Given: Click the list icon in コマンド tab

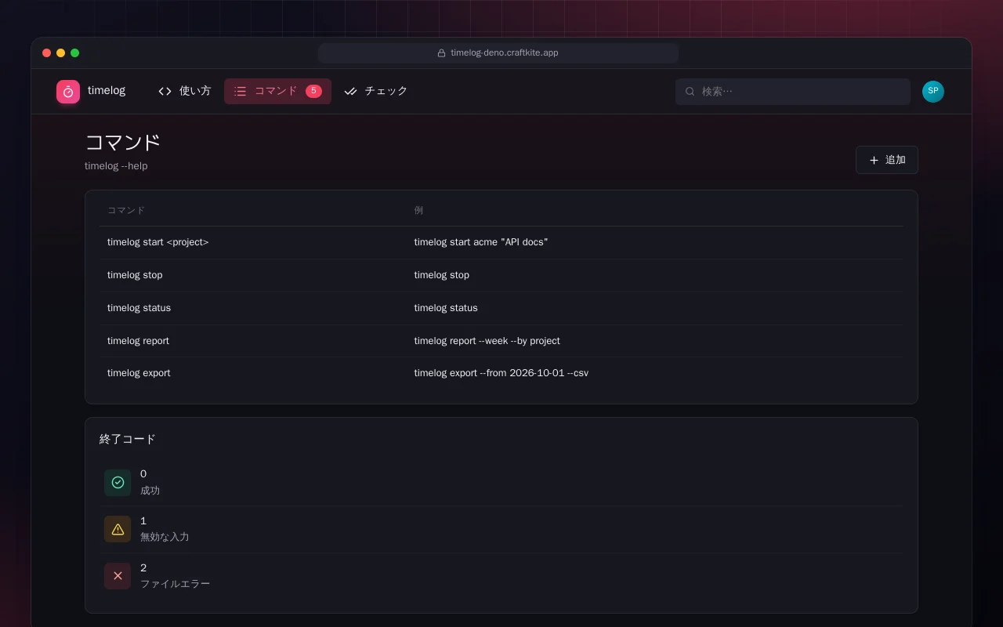Looking at the screenshot, I should [x=241, y=91].
